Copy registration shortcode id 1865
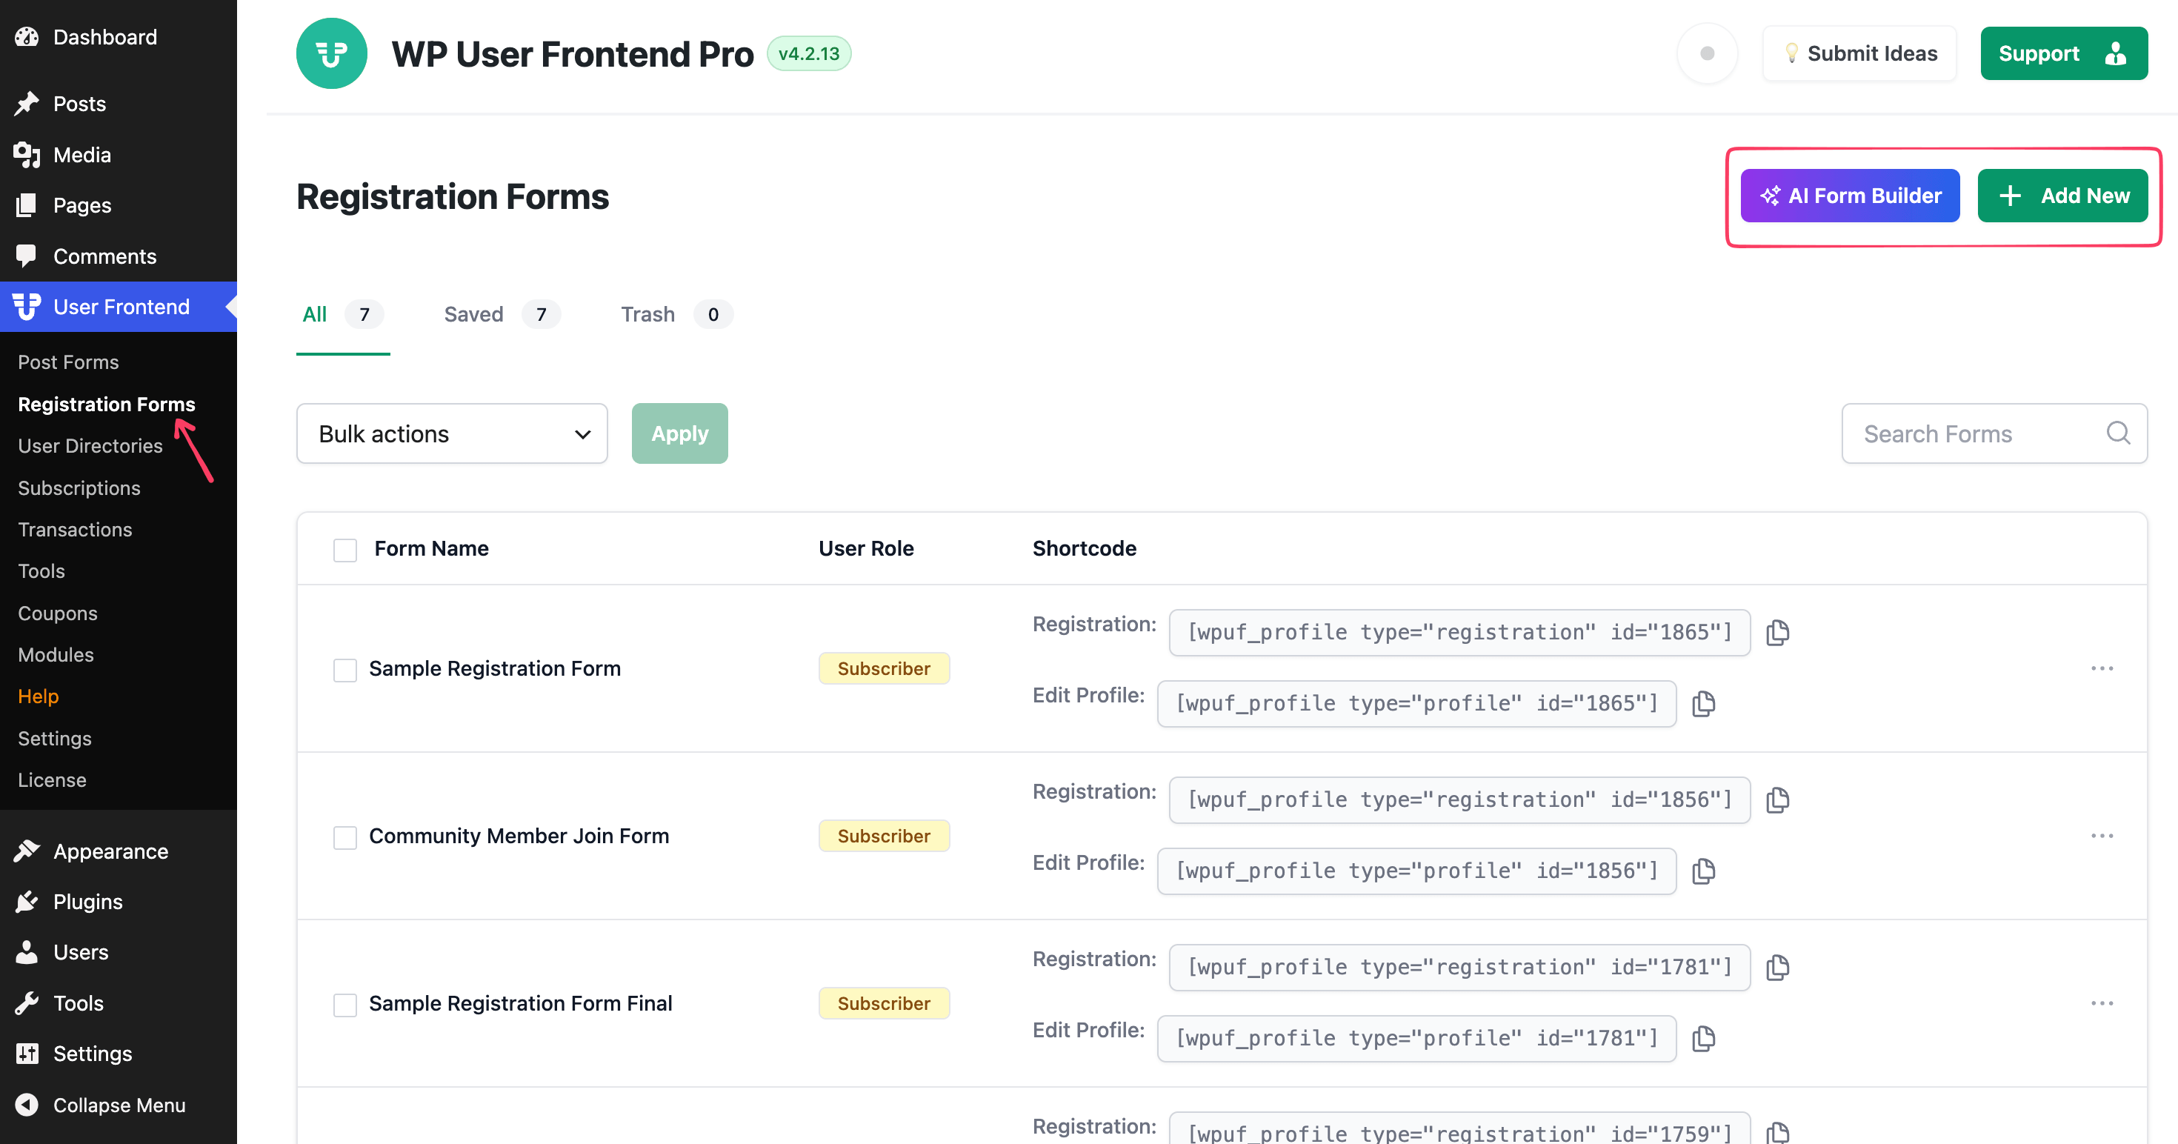Image resolution: width=2178 pixels, height=1144 pixels. click(x=1778, y=633)
